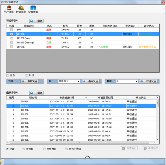Click sort arrow on 申请创建时间 column

86,98
